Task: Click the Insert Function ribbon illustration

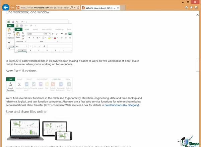Action: [39, 85]
